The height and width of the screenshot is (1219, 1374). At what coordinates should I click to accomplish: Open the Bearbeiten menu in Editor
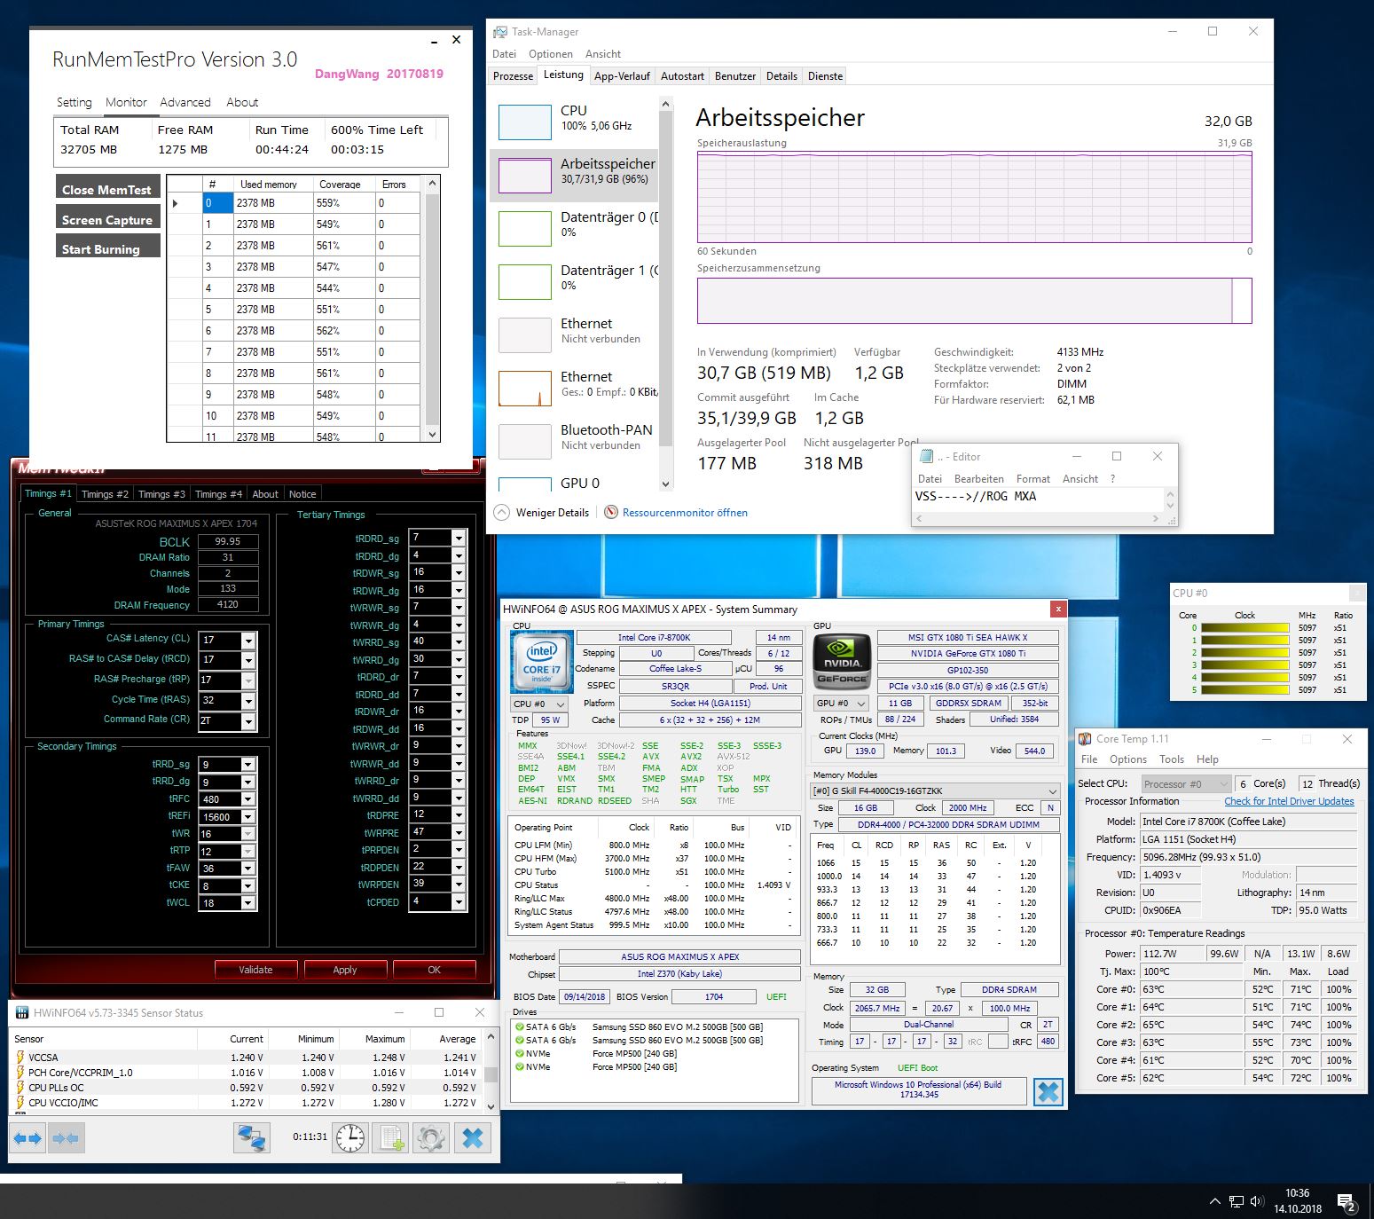tap(978, 479)
